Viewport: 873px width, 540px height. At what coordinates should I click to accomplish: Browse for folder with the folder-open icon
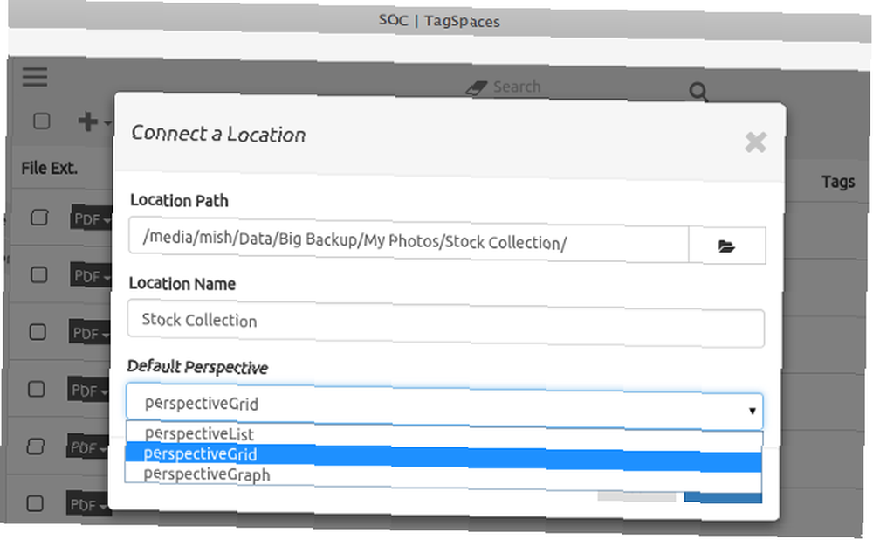(x=726, y=246)
